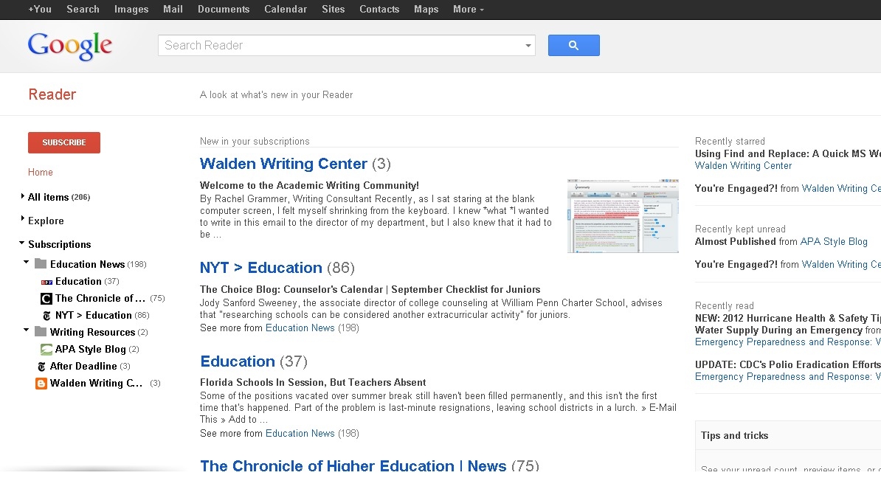881x478 pixels.
Task: Click the blue magnifier search button
Action: click(573, 46)
